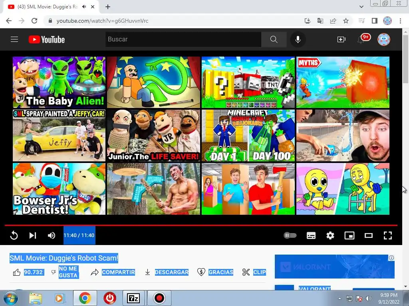
Task: Click the browser back arrow
Action: point(9,21)
